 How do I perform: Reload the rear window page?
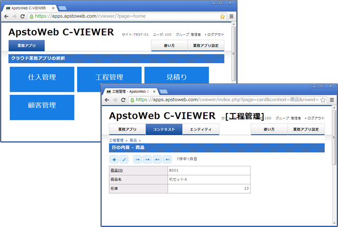[x=23, y=16]
